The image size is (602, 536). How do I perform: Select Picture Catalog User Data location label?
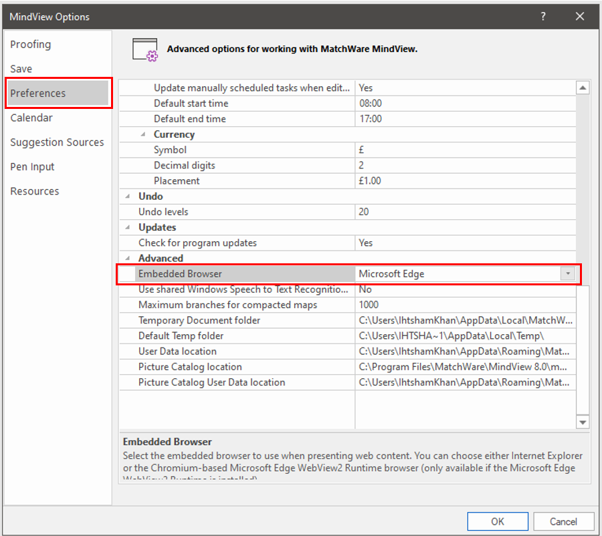pyautogui.click(x=211, y=382)
